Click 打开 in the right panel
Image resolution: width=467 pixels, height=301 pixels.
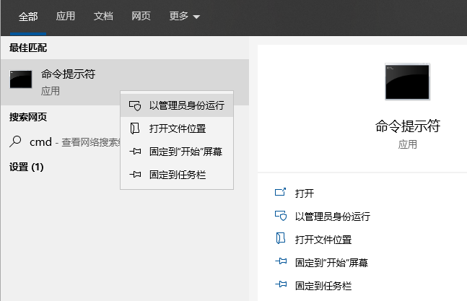click(305, 193)
